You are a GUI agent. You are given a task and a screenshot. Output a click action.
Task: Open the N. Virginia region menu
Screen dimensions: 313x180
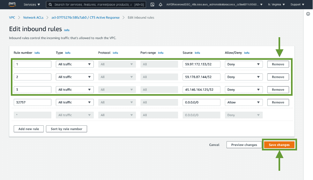tap(276, 4)
